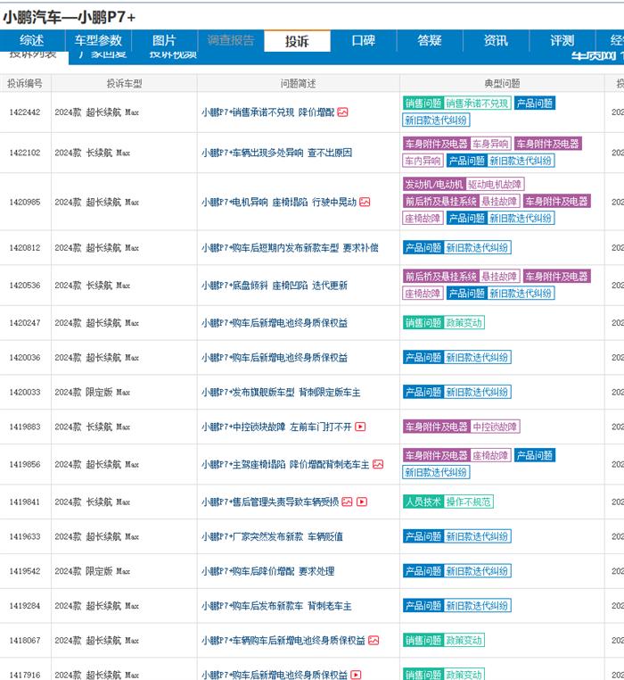Click 座椅故障 tag in row 1419856
This screenshot has width=624, height=680.
tap(490, 455)
